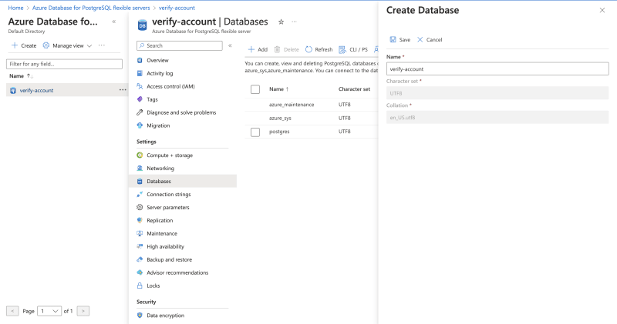Open the Databases menu item
This screenshot has height=324, width=617.
pos(183,181)
